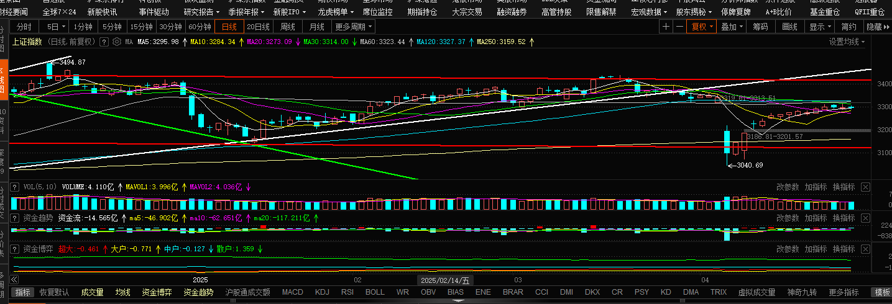Open 复权 adjustment dropdown
Screen dimensions: 892x304
point(702,27)
